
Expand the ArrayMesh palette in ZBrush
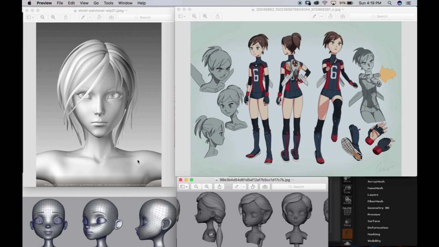pos(376,181)
